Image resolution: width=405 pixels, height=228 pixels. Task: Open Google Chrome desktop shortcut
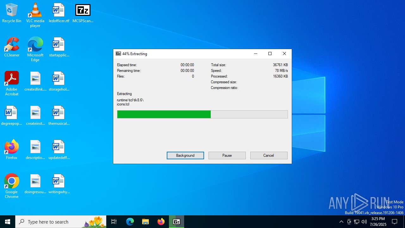tap(12, 186)
